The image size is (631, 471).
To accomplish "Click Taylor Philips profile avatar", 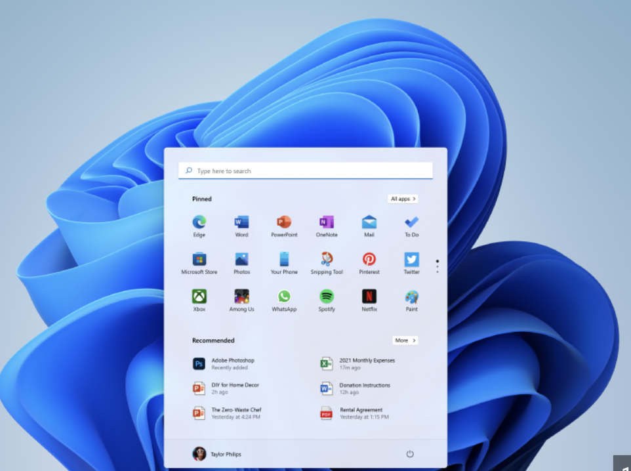I will [199, 454].
